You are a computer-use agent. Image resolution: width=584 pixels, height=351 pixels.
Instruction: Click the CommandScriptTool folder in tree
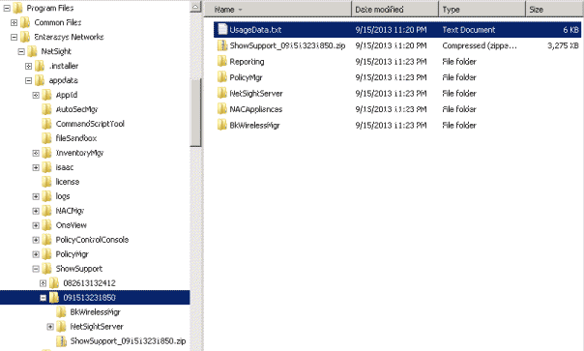point(90,124)
